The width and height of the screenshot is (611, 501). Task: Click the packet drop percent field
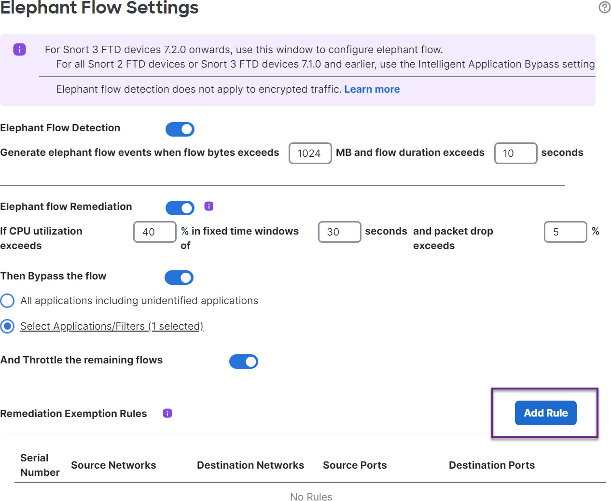tap(565, 232)
